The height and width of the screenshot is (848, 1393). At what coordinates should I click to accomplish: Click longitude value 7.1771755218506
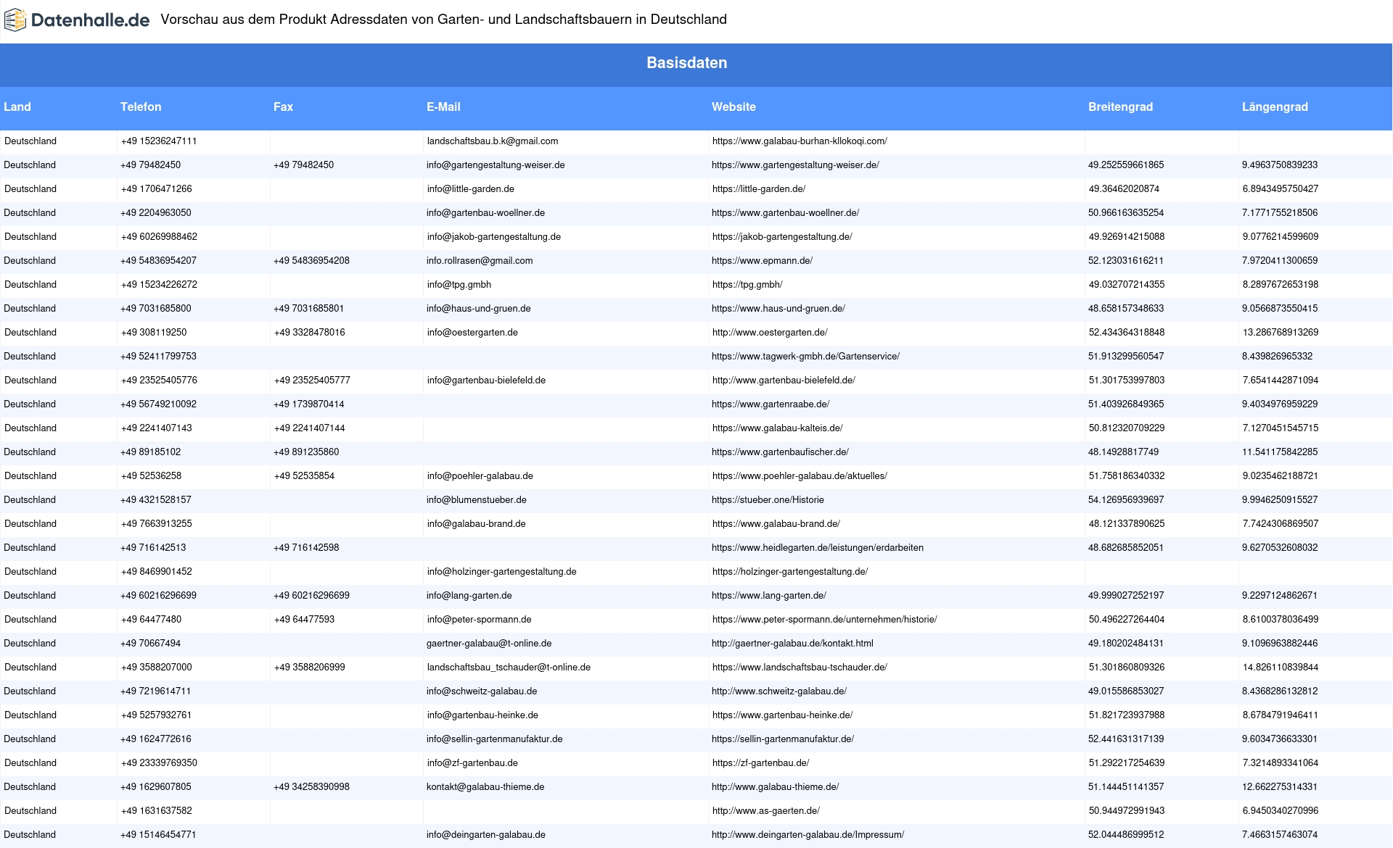[x=1280, y=213]
